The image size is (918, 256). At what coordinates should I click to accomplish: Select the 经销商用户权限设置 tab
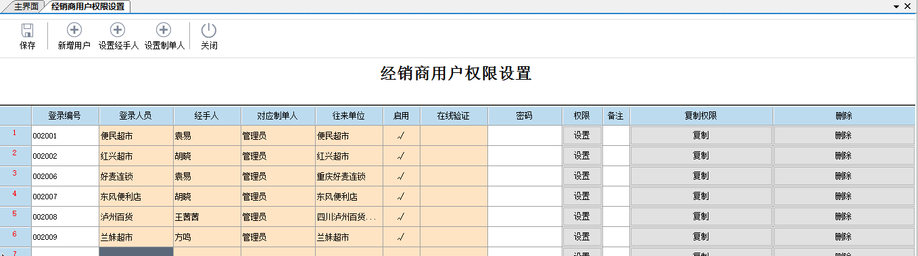pos(87,6)
